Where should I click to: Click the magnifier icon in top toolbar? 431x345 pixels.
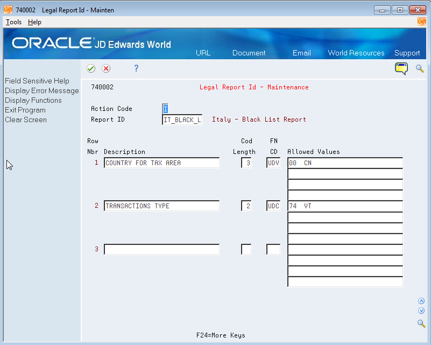click(x=420, y=68)
